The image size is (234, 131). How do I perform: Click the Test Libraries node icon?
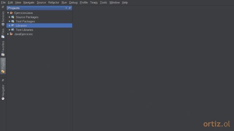[13, 30]
